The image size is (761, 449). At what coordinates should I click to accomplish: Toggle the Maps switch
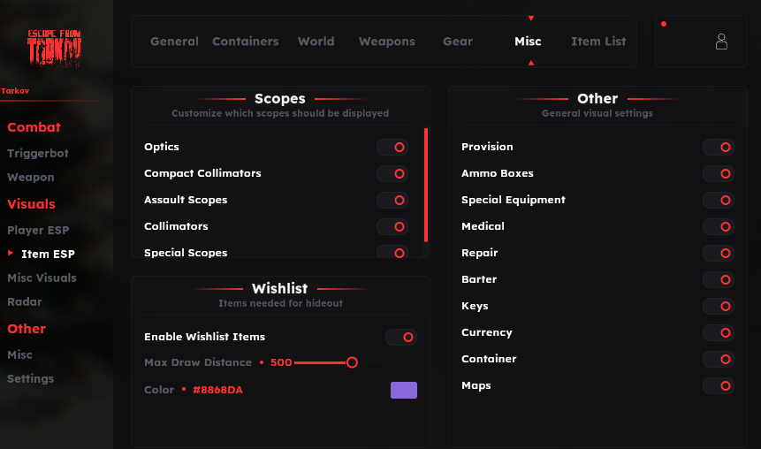tap(719, 386)
